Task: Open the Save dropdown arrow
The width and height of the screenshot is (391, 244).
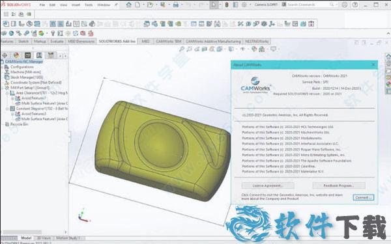Action: (169, 5)
